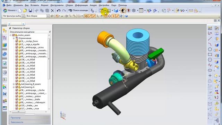Uncheck the 59_-_embrayage_-_ecrou checkbox
This screenshot has width=222, height=125.
(x=17, y=47)
